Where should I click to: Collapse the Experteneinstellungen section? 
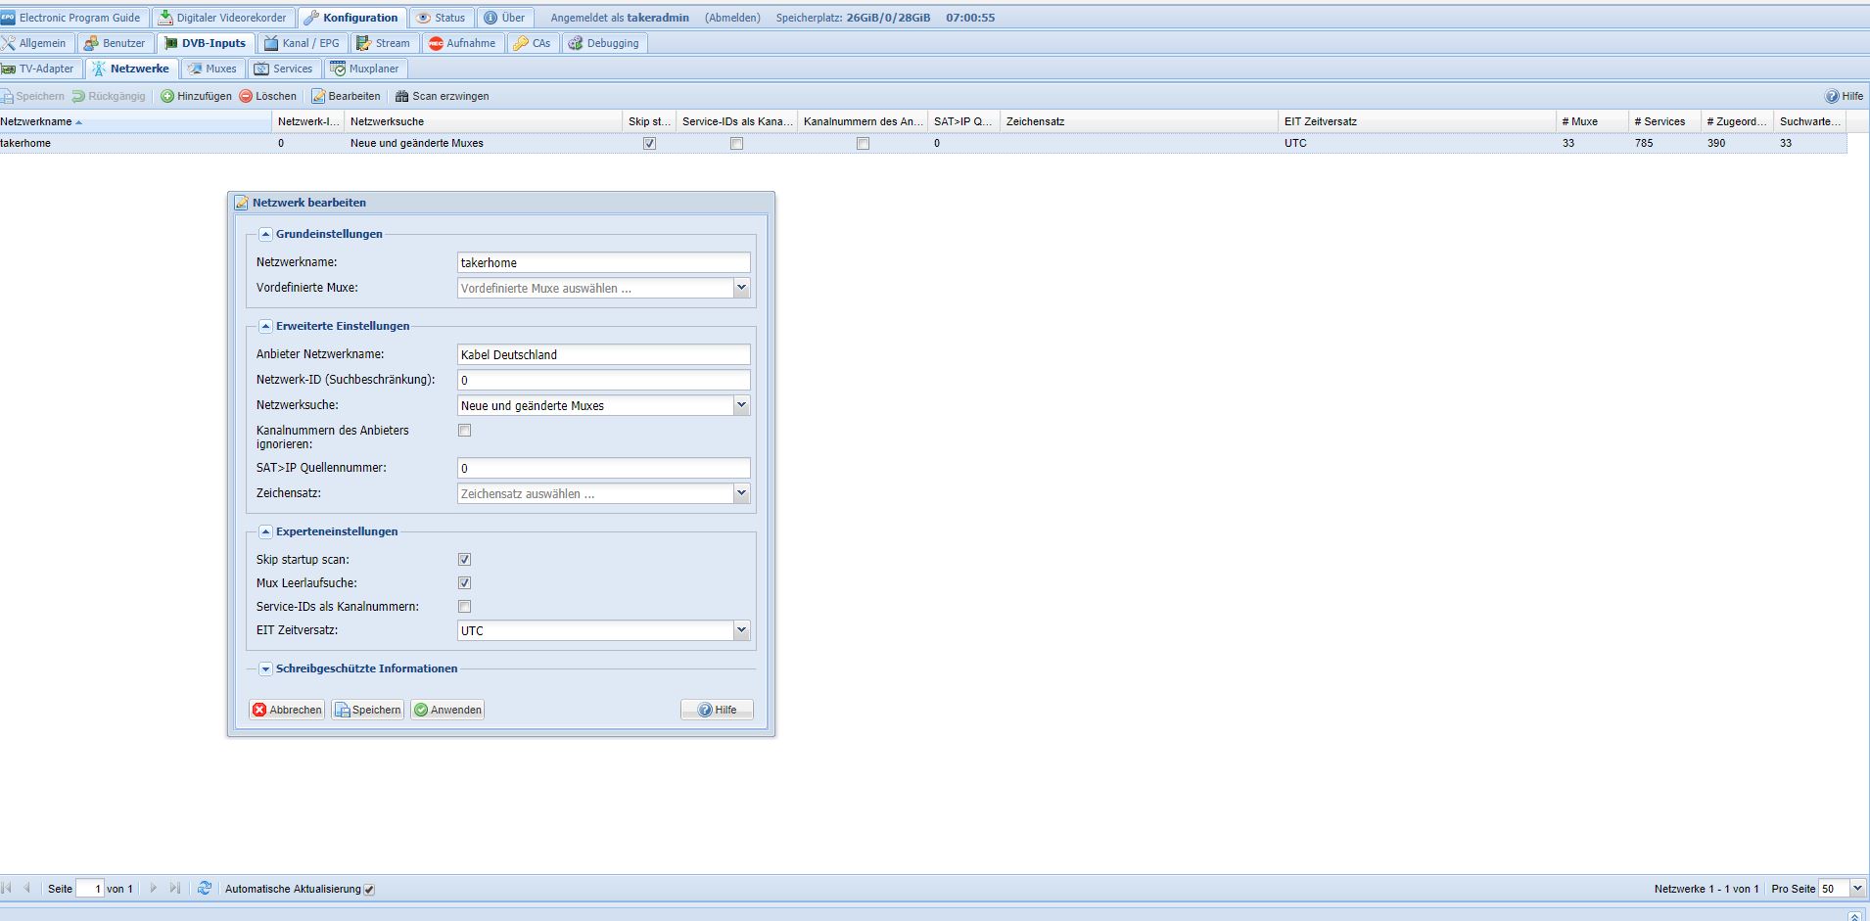pyautogui.click(x=265, y=531)
